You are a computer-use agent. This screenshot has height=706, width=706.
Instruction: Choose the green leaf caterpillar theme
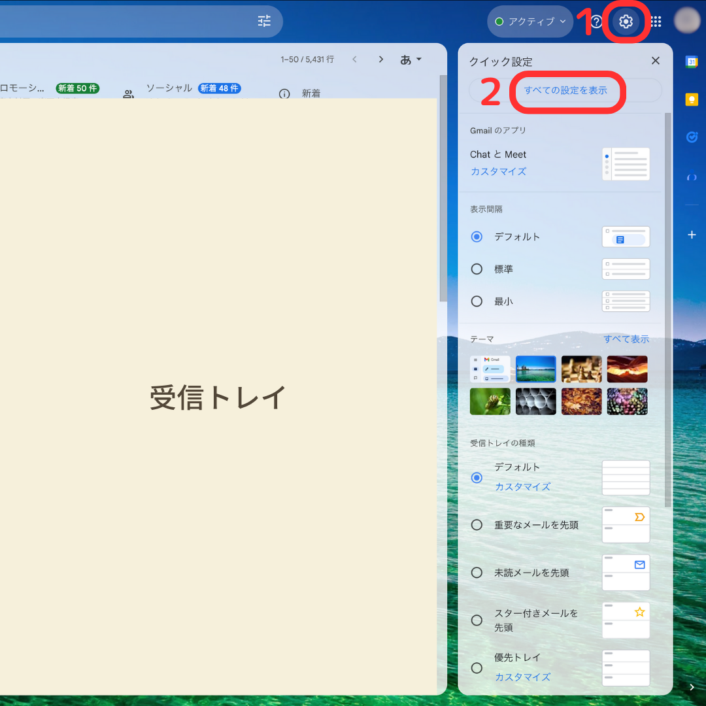click(x=490, y=401)
